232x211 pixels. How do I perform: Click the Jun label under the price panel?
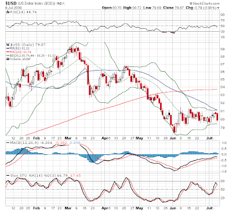click(x=173, y=138)
